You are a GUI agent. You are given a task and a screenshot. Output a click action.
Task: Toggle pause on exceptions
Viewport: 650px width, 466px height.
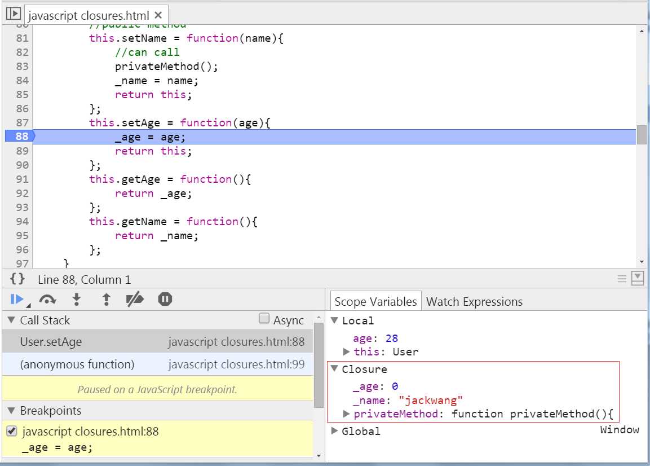(165, 299)
